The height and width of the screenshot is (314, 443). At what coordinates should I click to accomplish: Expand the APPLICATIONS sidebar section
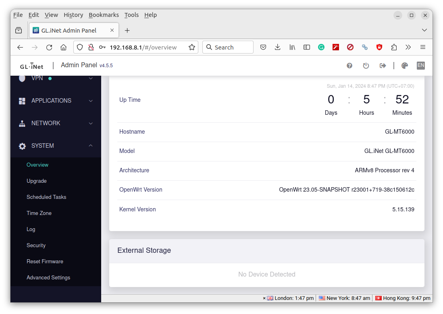pyautogui.click(x=56, y=101)
